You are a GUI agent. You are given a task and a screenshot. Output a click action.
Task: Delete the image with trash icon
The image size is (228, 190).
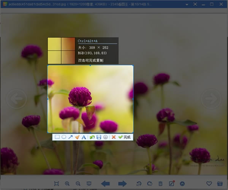pos(160,184)
